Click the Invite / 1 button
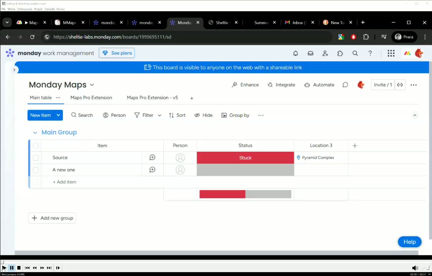The width and height of the screenshot is (432, 276). [x=383, y=85]
